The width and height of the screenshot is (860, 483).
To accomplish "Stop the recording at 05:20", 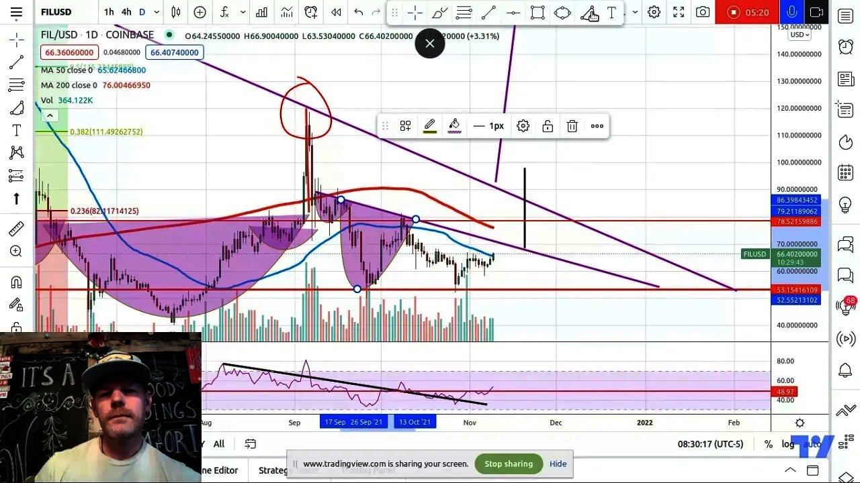I will point(747,12).
